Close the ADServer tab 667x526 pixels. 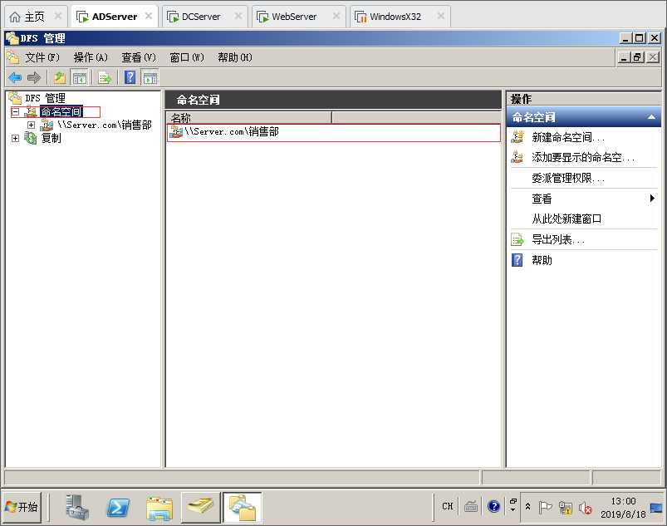(149, 16)
